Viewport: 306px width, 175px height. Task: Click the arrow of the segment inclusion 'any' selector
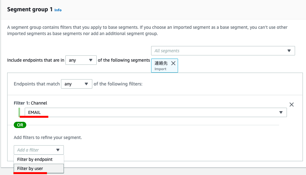click(91, 60)
